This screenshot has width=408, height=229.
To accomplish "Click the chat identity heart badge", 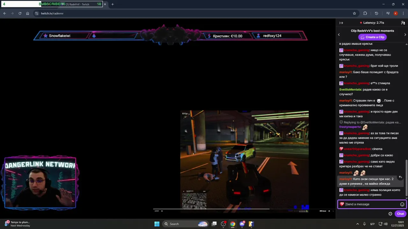I will pyautogui.click(x=342, y=204).
